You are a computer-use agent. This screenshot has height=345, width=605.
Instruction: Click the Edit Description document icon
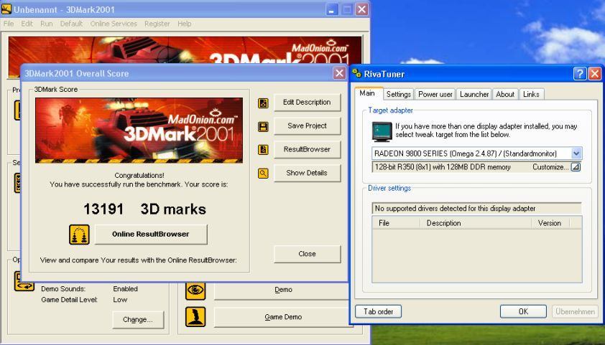pyautogui.click(x=263, y=103)
